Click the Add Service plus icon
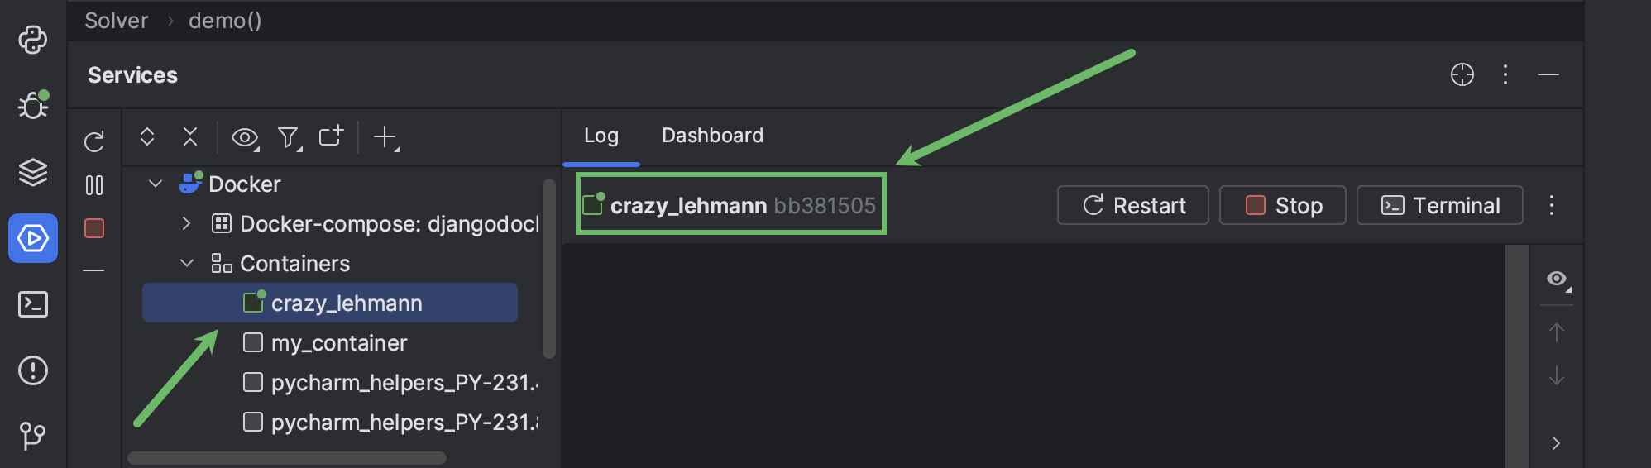 [385, 137]
